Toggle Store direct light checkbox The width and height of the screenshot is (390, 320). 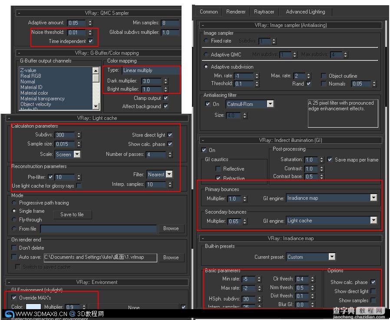170,135
